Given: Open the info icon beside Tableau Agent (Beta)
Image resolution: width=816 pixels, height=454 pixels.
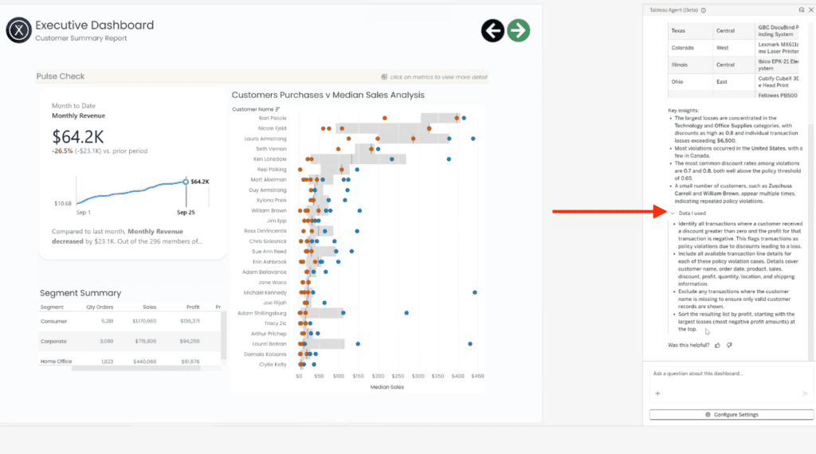Looking at the screenshot, I should coord(704,10).
